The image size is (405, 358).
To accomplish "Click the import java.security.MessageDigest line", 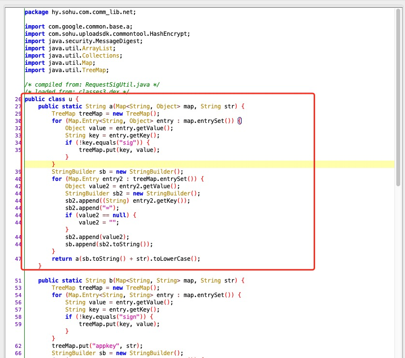I will point(84,41).
